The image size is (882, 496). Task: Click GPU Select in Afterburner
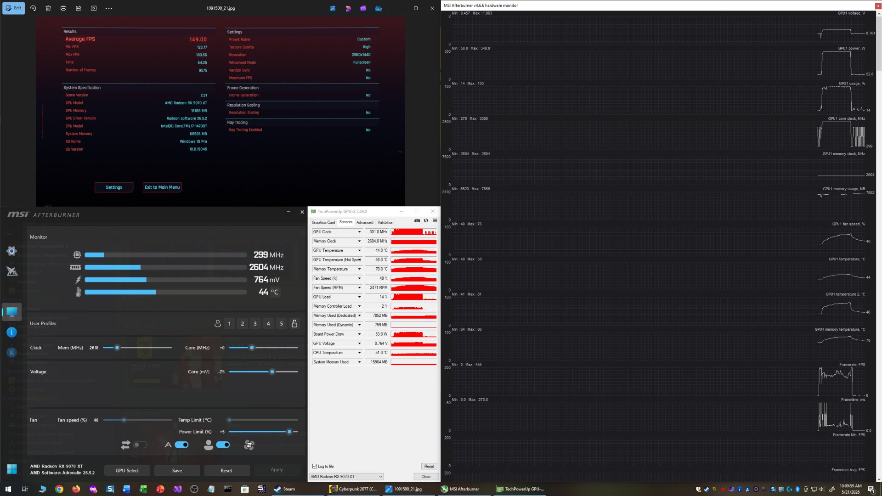pyautogui.click(x=127, y=470)
